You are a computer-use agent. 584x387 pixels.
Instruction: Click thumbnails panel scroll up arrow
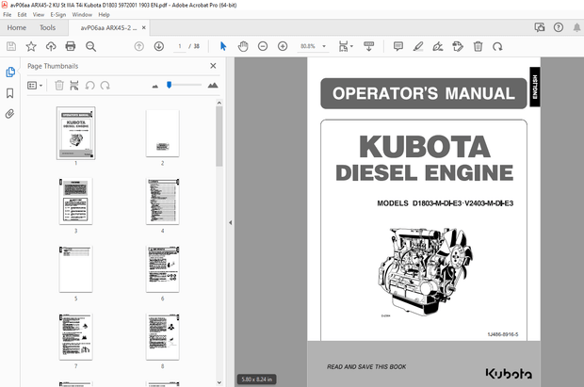point(219,103)
